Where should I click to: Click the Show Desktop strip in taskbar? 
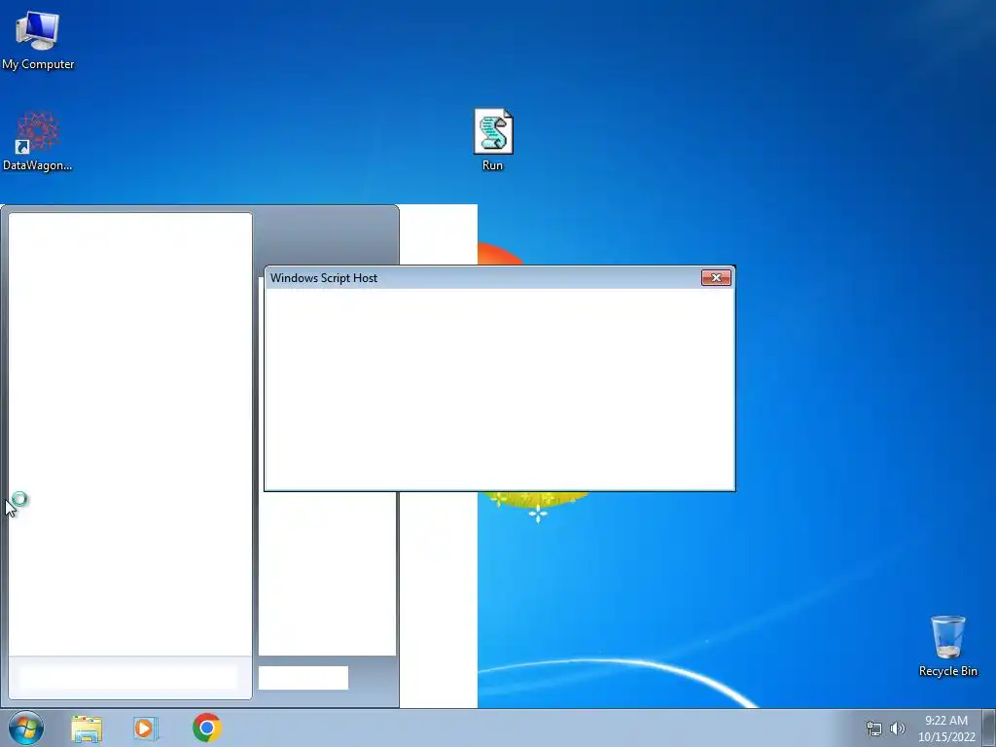coord(989,728)
